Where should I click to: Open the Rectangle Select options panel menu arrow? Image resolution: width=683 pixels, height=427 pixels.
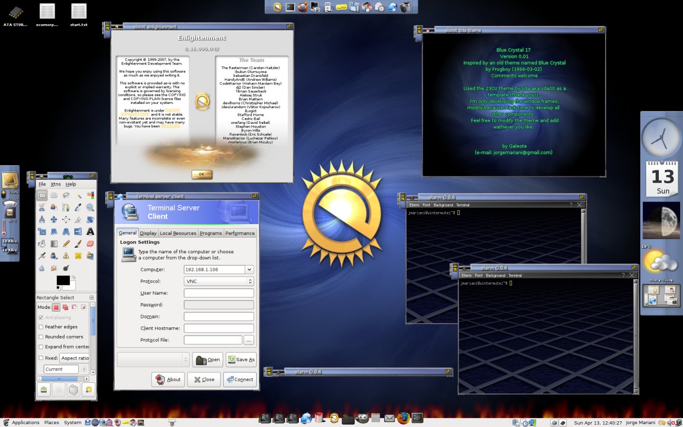coord(92,297)
